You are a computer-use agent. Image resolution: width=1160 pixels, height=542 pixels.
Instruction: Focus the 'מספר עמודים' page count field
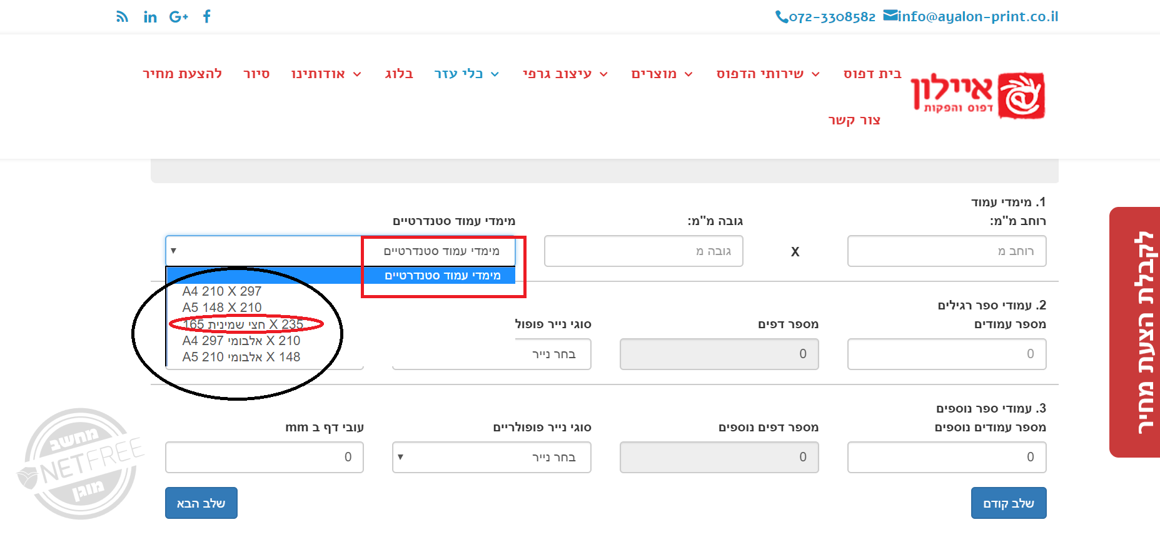click(947, 354)
